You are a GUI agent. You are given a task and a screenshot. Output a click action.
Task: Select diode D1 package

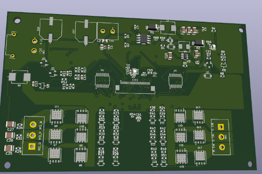pyautogui.click(x=152, y=27)
